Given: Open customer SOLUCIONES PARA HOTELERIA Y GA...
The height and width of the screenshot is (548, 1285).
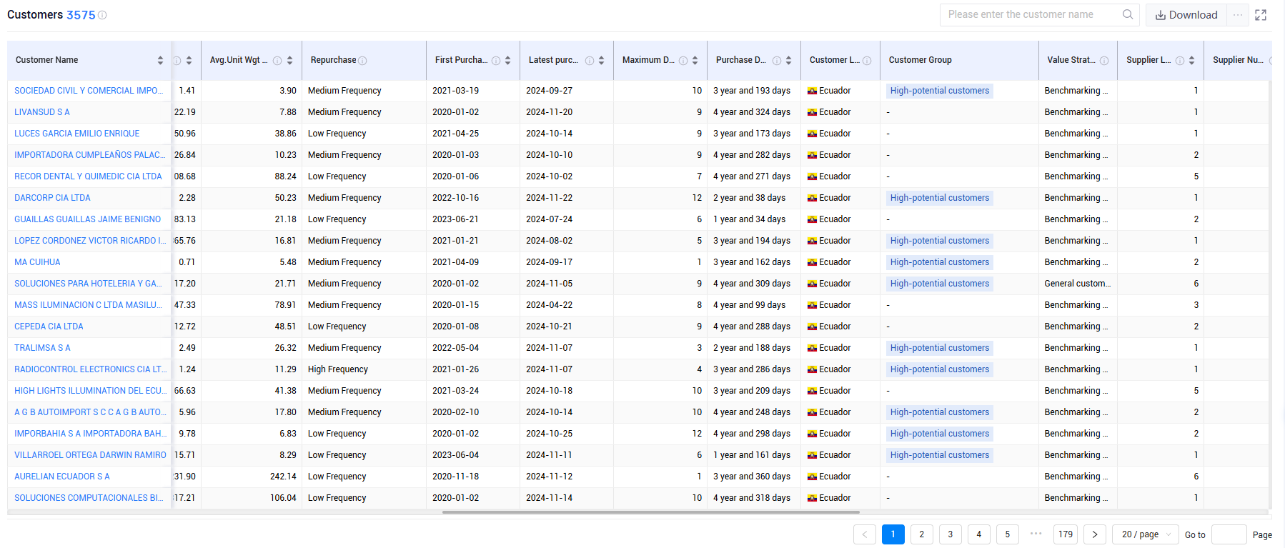Looking at the screenshot, I should tap(88, 284).
